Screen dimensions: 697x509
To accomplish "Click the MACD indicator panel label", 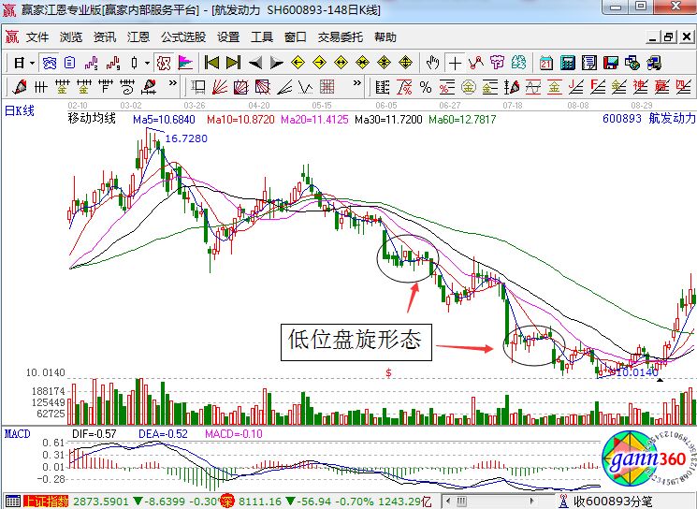I will 18,434.
